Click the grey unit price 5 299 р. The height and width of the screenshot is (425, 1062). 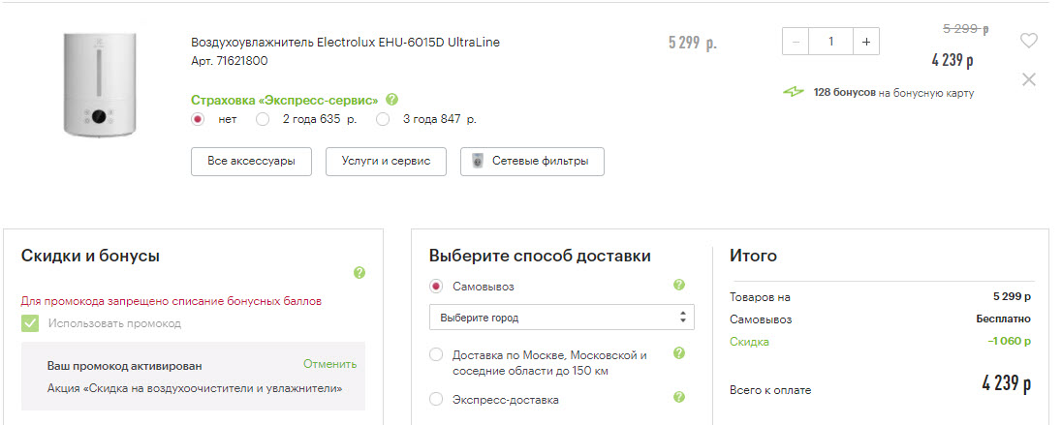(x=692, y=44)
